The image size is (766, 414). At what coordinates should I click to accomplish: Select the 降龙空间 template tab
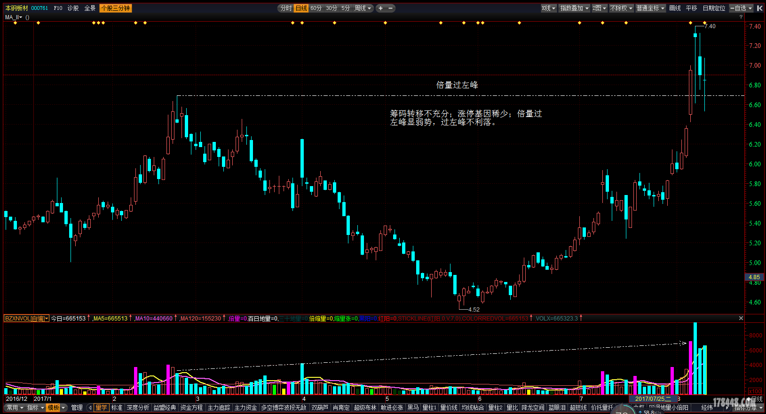[x=533, y=407]
